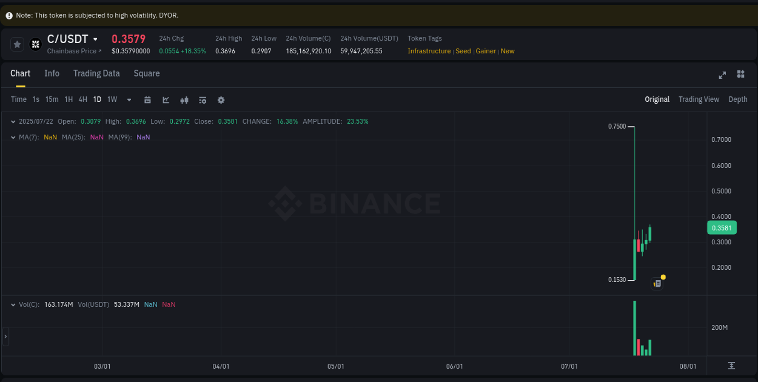758x382 pixels.
Task: Open chart settings via the gear icon
Action: tap(221, 99)
